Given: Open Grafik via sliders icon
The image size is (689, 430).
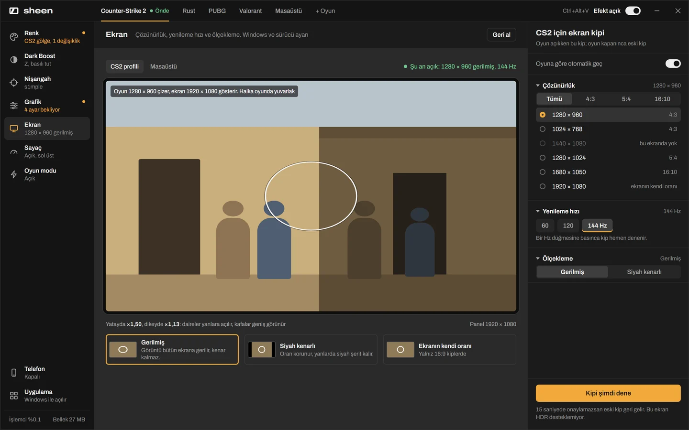Looking at the screenshot, I should (14, 106).
